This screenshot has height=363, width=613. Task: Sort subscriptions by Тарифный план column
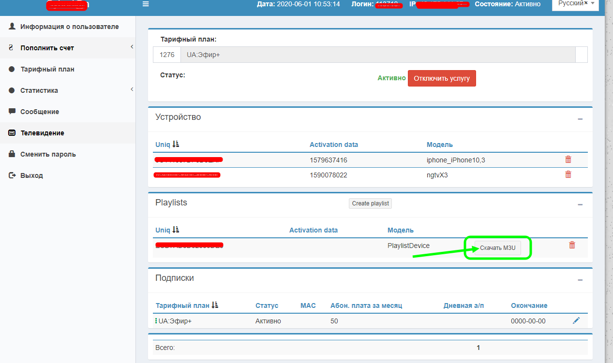215,305
